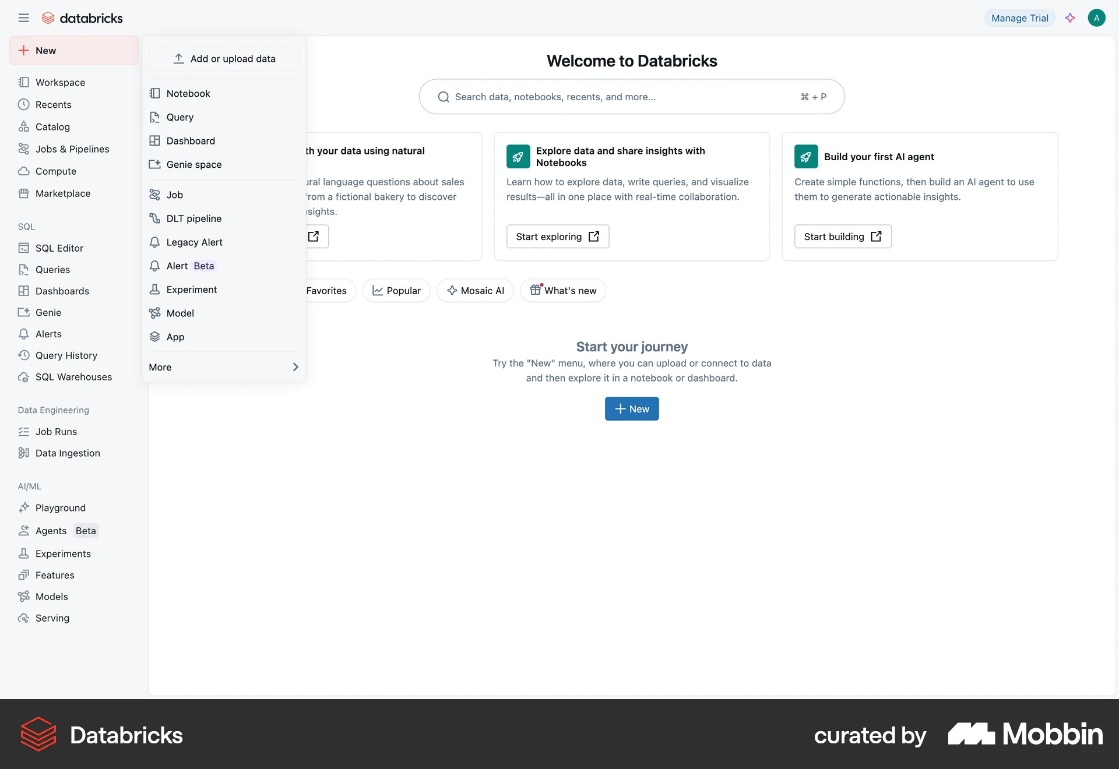This screenshot has width=1119, height=769.
Task: Click inside the search bar
Action: [631, 96]
